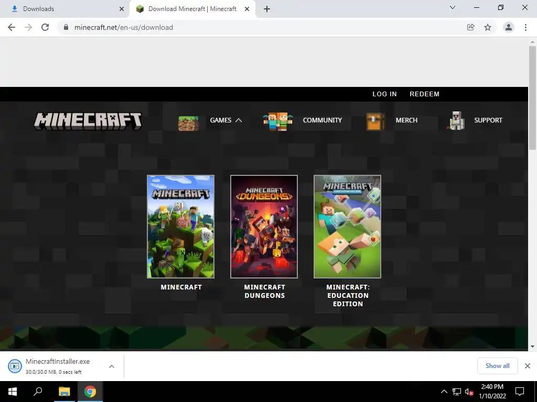This screenshot has height=402, width=537.
Task: Click the browser back arrow
Action: click(12, 27)
